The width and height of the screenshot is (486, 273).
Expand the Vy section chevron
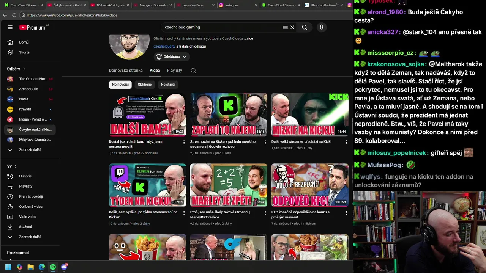click(x=16, y=166)
